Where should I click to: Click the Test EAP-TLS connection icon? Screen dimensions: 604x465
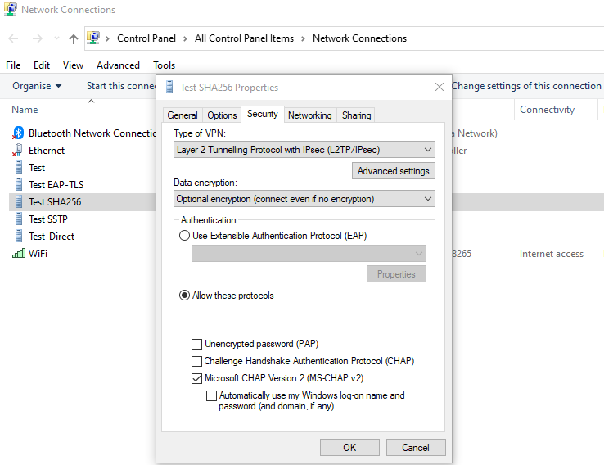point(19,184)
